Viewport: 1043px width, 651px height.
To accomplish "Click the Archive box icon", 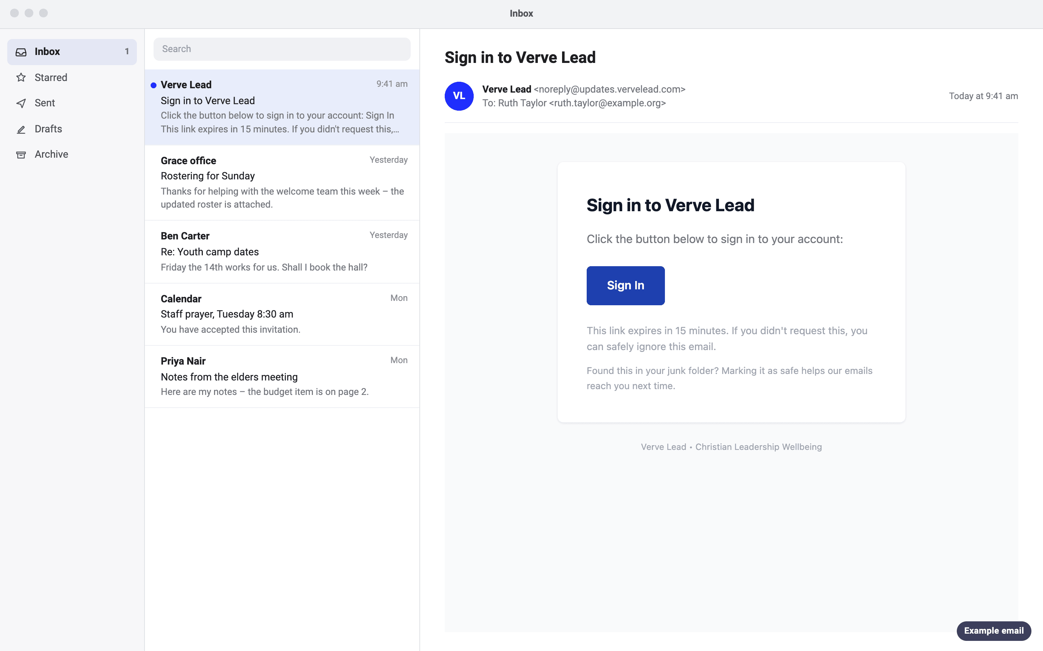I will click(21, 154).
